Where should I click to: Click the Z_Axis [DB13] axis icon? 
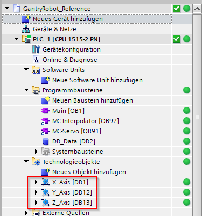pos(45,203)
